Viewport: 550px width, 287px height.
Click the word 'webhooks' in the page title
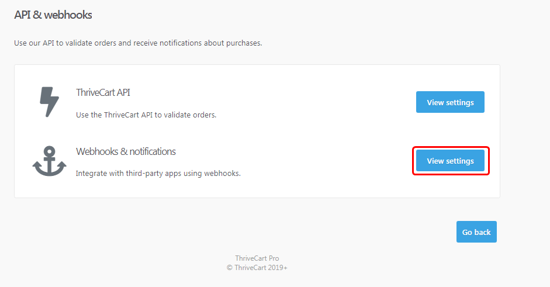point(68,15)
